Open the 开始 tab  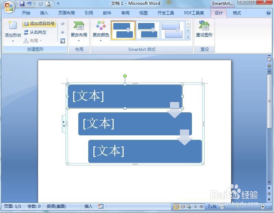click(x=26, y=13)
